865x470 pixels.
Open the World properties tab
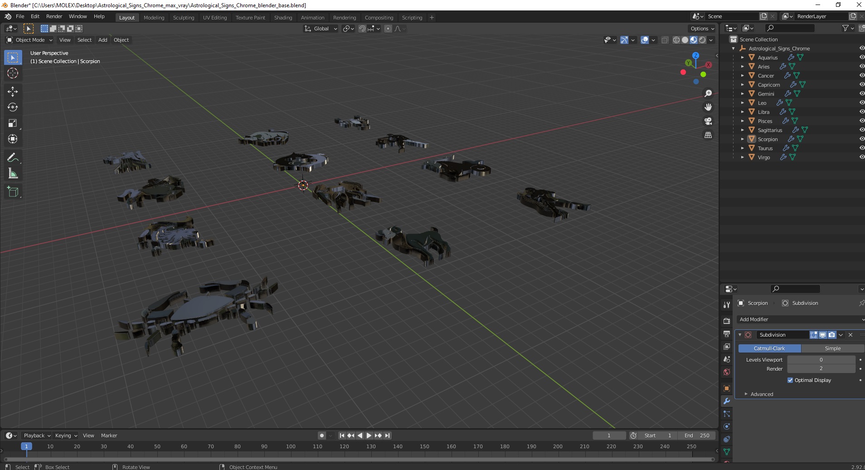click(x=727, y=372)
